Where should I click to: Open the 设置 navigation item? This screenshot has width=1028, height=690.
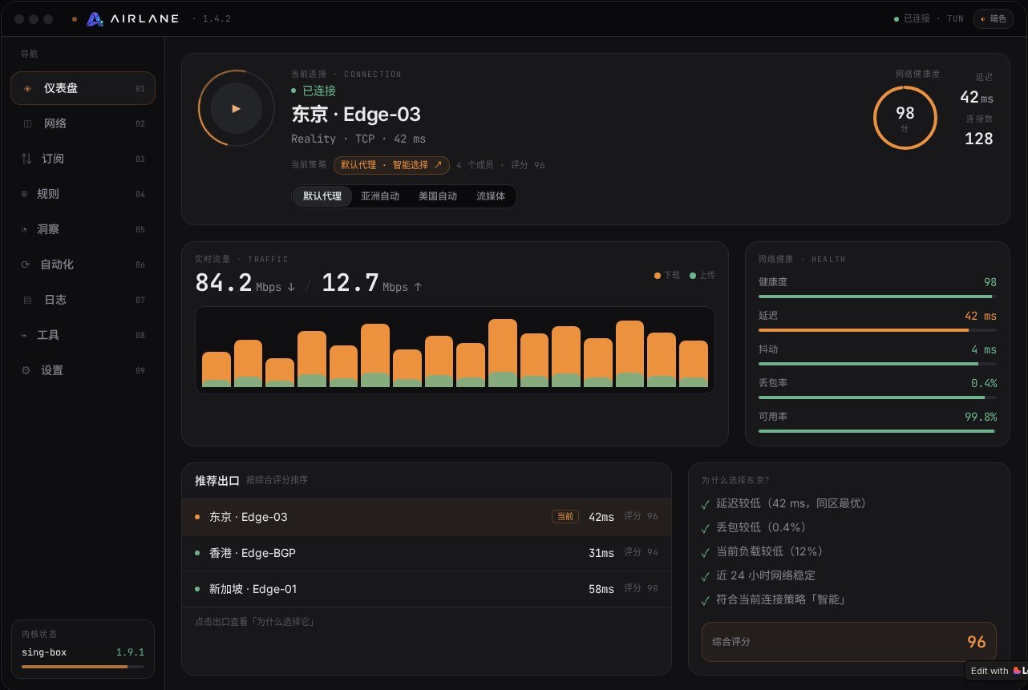pos(83,370)
